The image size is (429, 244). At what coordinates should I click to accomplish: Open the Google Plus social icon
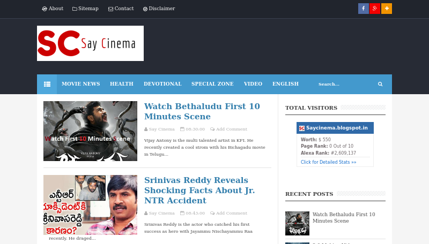(x=375, y=9)
